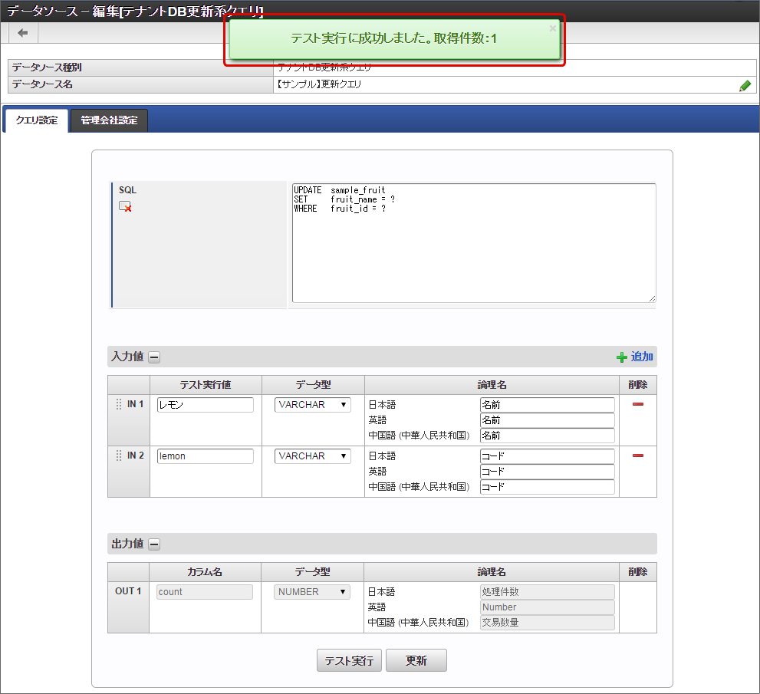The width and height of the screenshot is (760, 694).
Task: Click the back arrow button
Action: point(23,33)
